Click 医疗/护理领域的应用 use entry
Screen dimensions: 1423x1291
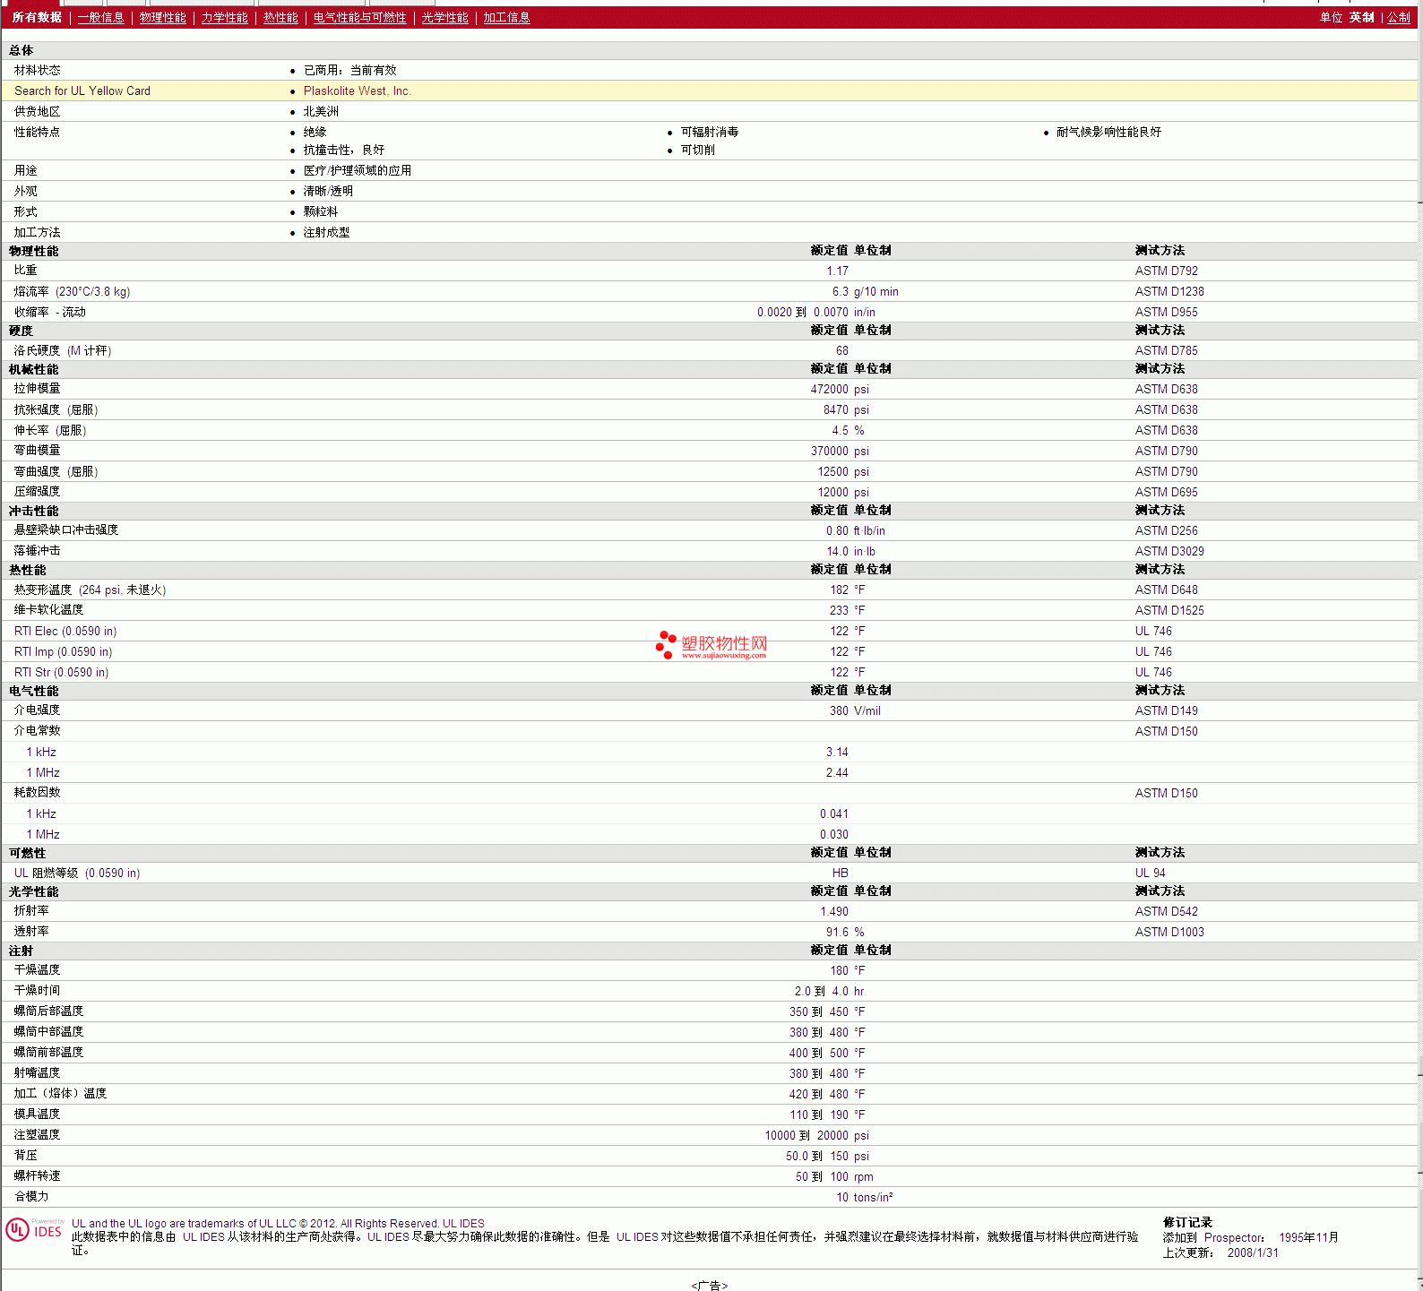tap(358, 170)
